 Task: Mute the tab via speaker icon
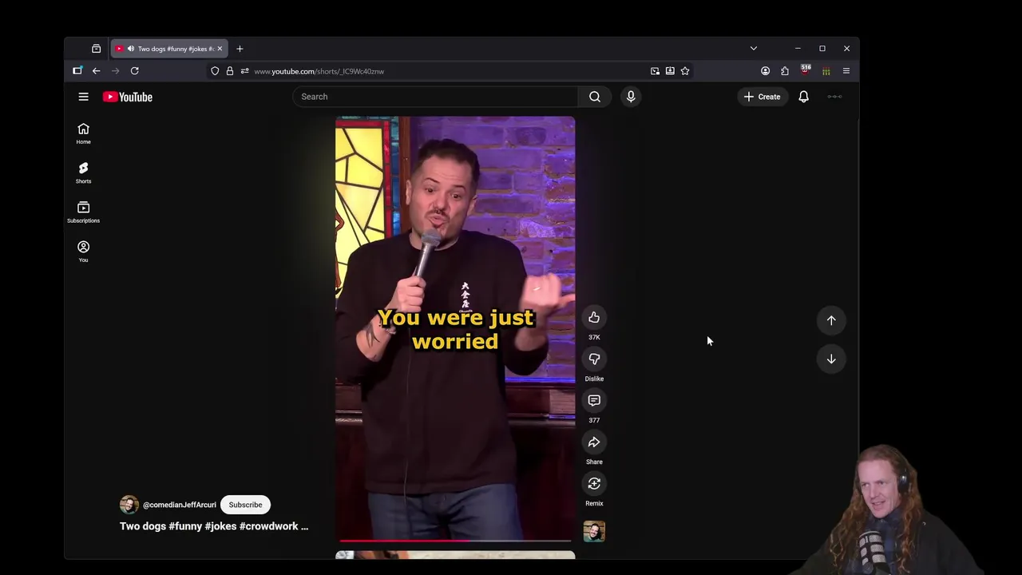(x=131, y=49)
